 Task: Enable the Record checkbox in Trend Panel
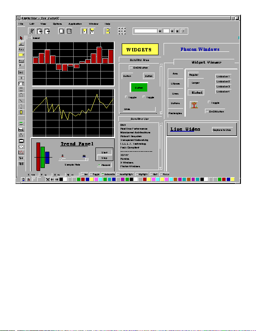pos(99,165)
